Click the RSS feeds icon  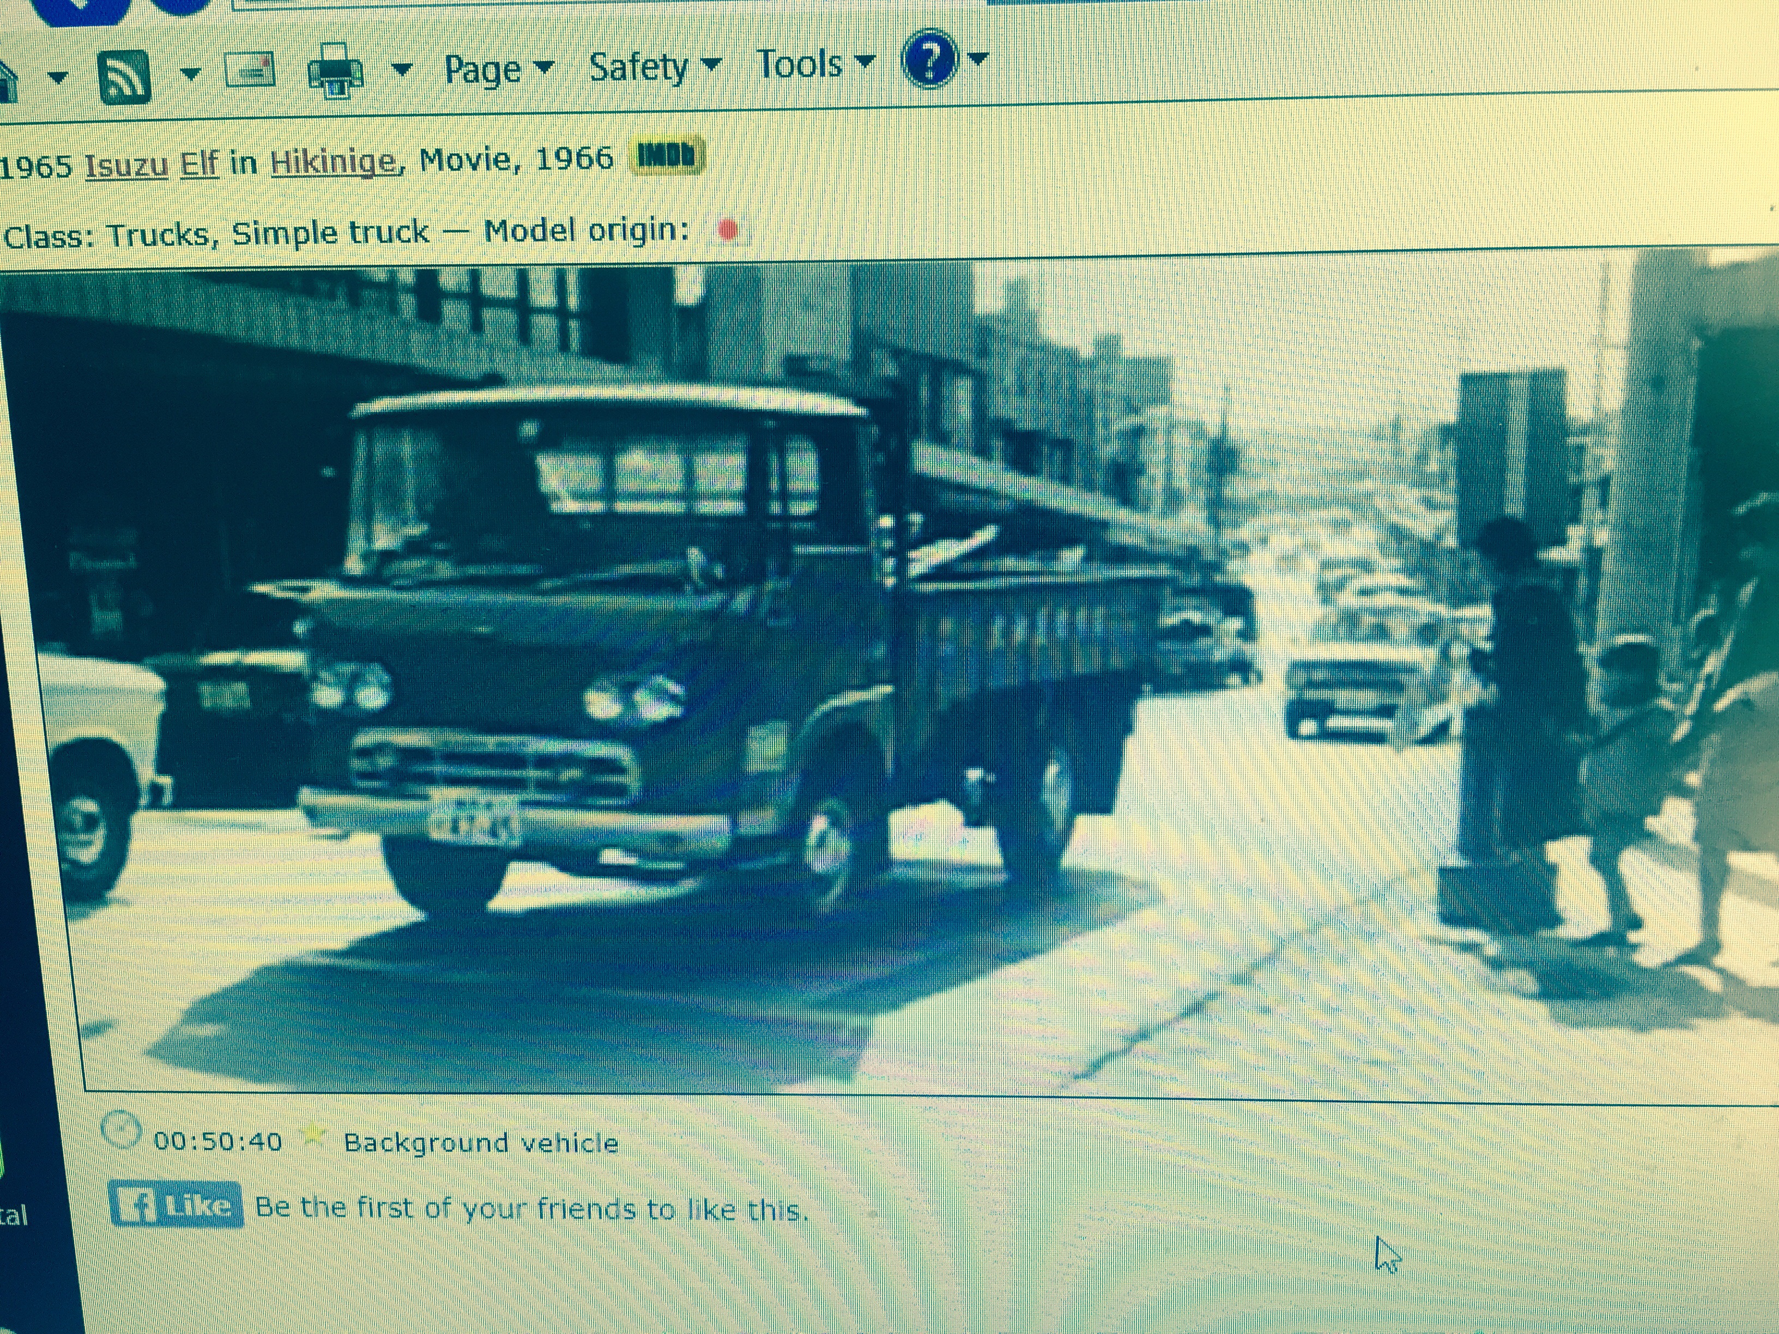pos(125,77)
